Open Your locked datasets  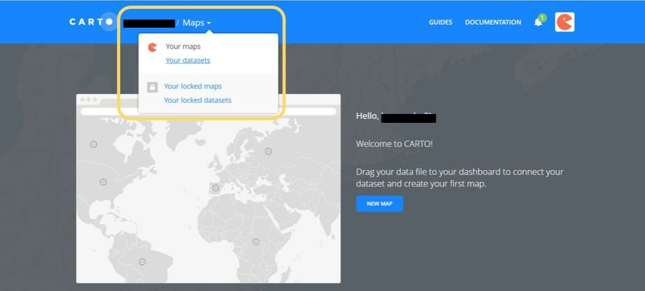point(197,100)
